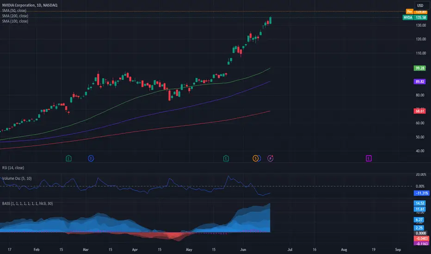Click the February earnings E marker
This screenshot has width=431, height=254.
click(69, 158)
